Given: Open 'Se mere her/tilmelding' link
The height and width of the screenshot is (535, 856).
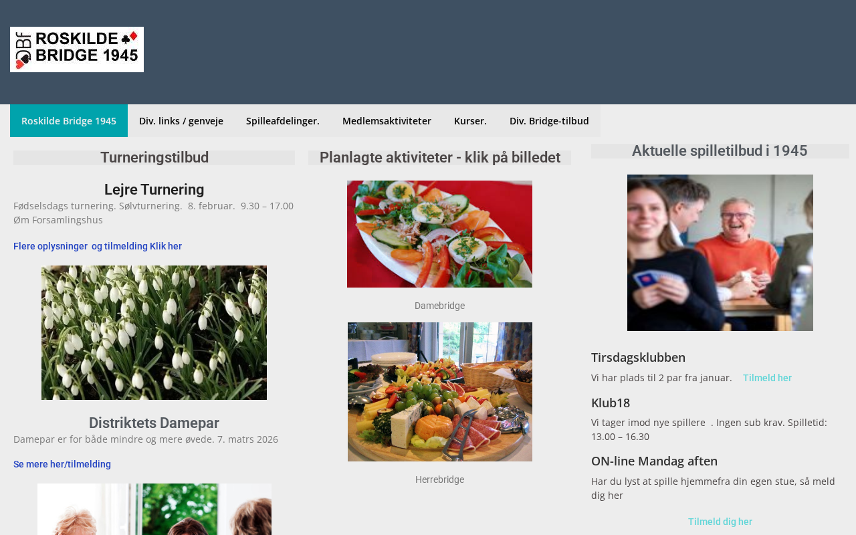Looking at the screenshot, I should pos(62,464).
